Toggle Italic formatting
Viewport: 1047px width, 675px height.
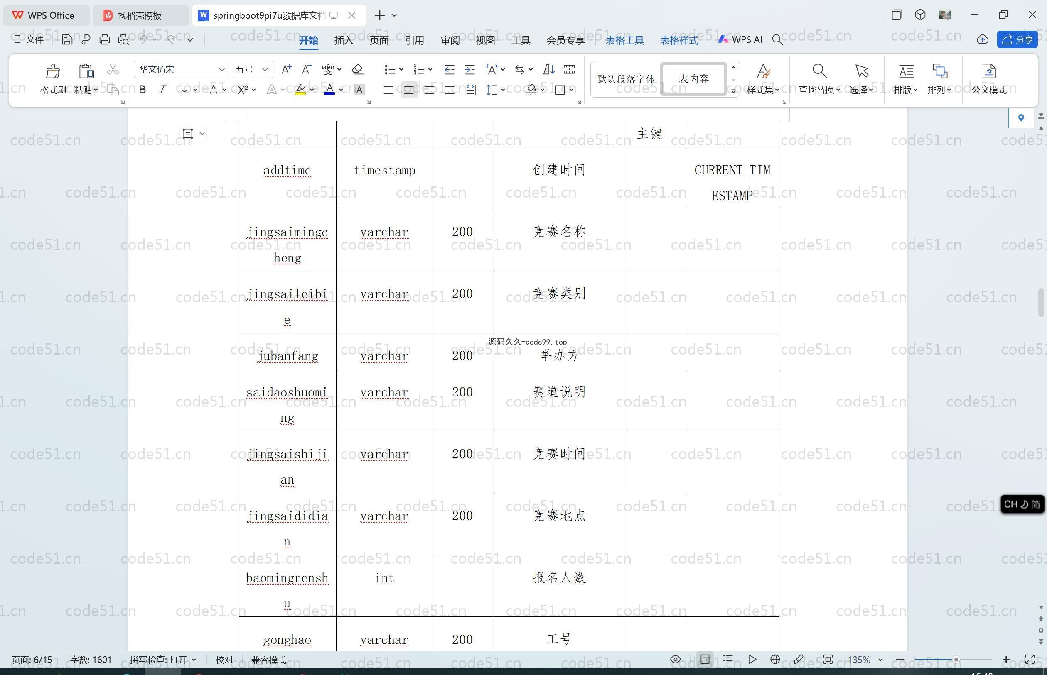point(162,90)
